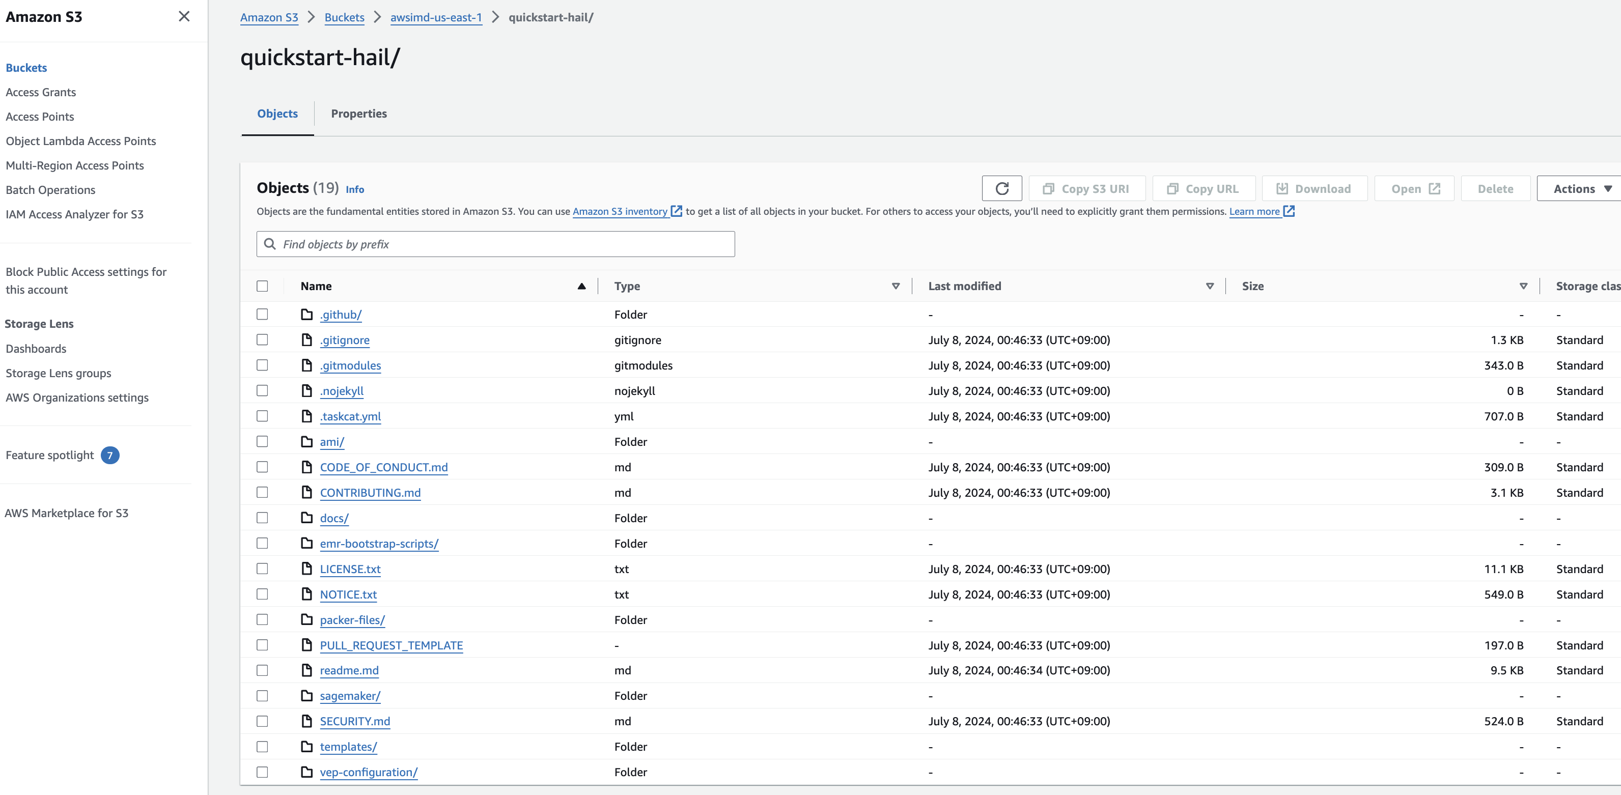Open the emr-bootstrap-scripts/ folder link

tap(379, 544)
